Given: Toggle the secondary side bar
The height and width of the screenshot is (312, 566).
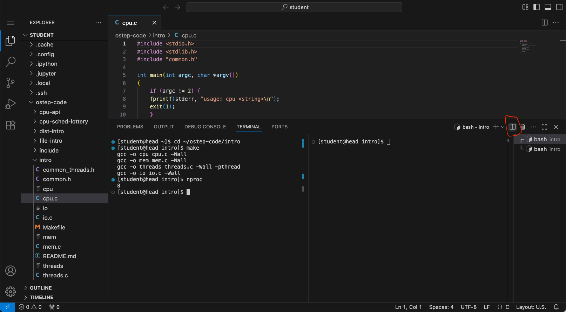Looking at the screenshot, I should (559, 7).
